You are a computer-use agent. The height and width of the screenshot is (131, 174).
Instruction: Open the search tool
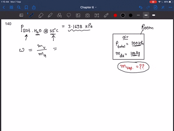[x=19, y=7]
